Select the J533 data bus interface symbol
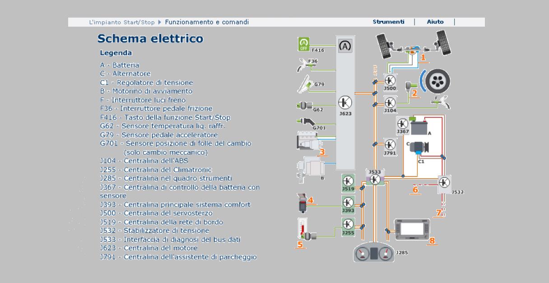The height and width of the screenshot is (283, 549). coord(375,180)
